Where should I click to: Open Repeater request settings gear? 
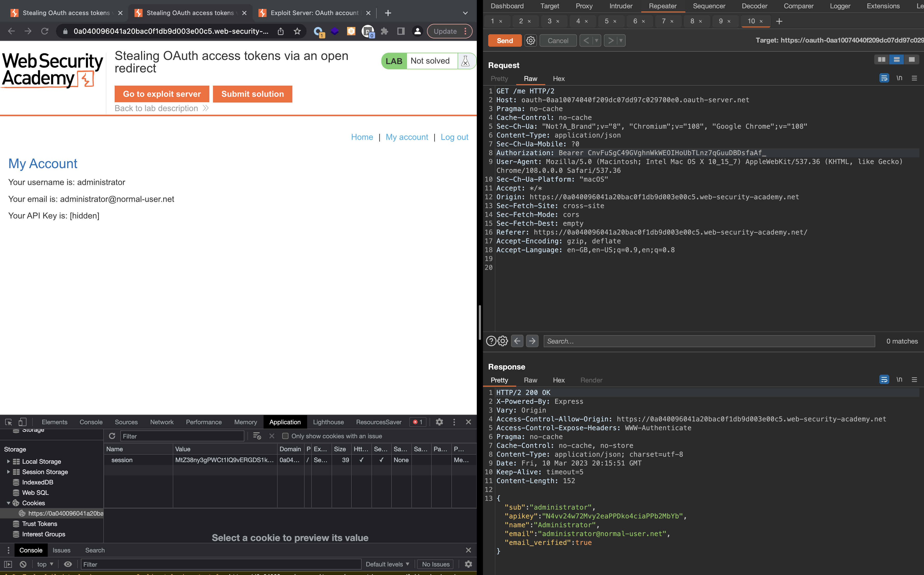click(x=530, y=40)
